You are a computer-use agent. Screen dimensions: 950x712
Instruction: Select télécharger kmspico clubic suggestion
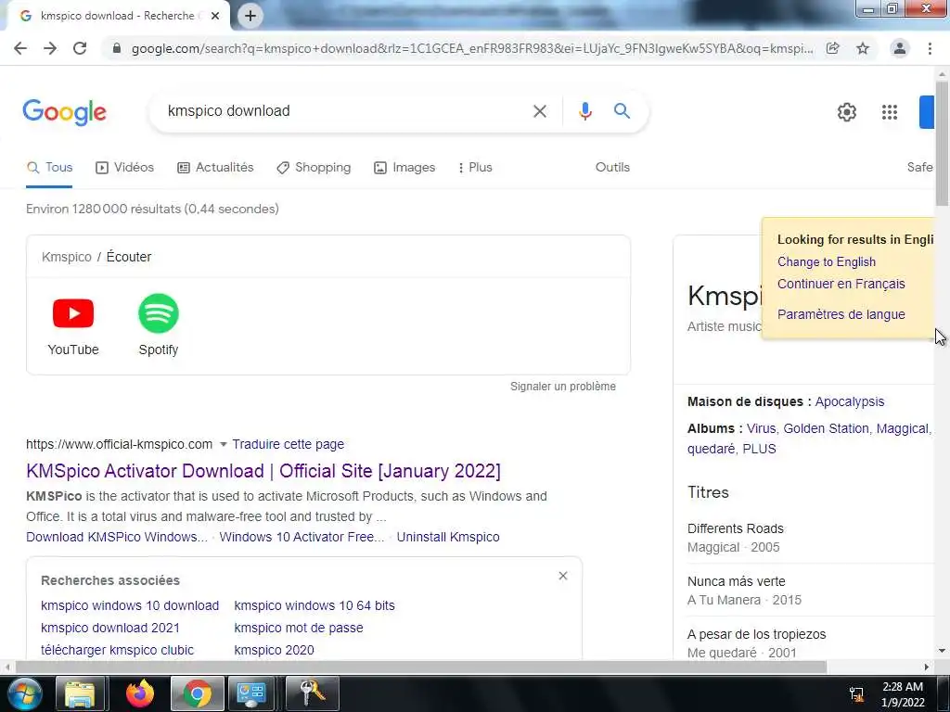point(117,650)
